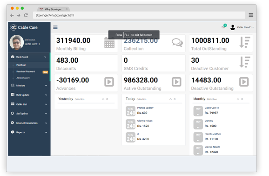Click the Monthly Billing calendar icon
269x176 pixels.
pyautogui.click(x=109, y=42)
